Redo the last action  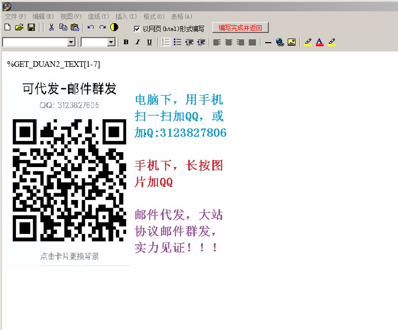[x=103, y=27]
